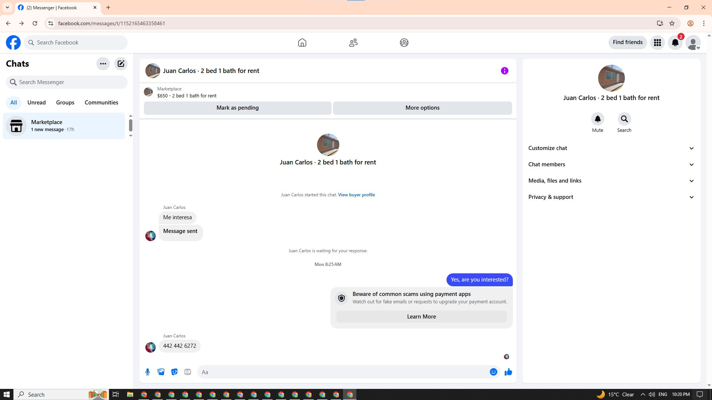Expand Media, files and links section
Screen dimensions: 712x400
point(611,181)
